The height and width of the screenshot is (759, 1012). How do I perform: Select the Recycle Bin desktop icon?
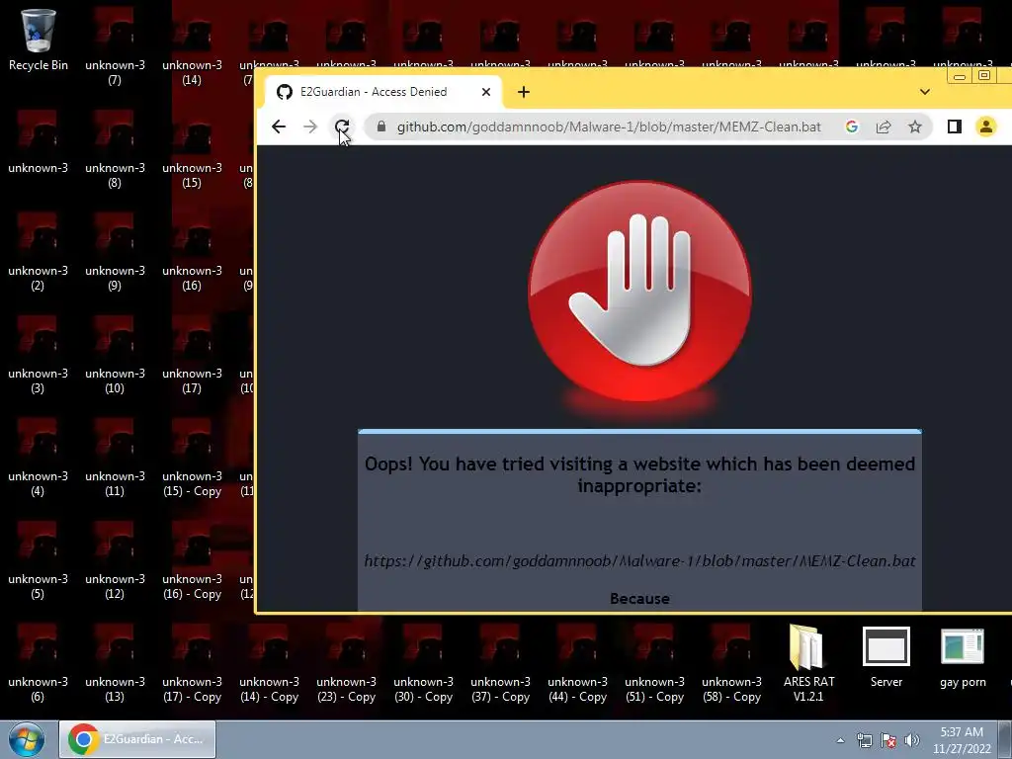tap(39, 40)
